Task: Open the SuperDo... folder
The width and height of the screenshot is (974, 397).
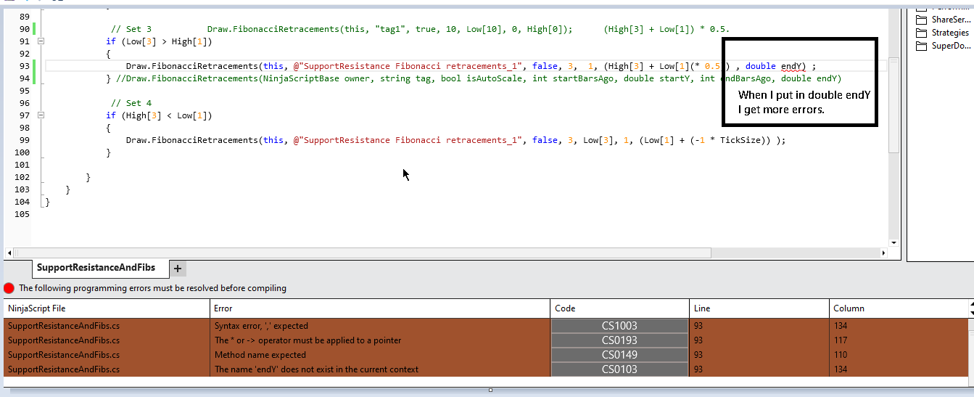Action: 942,46
